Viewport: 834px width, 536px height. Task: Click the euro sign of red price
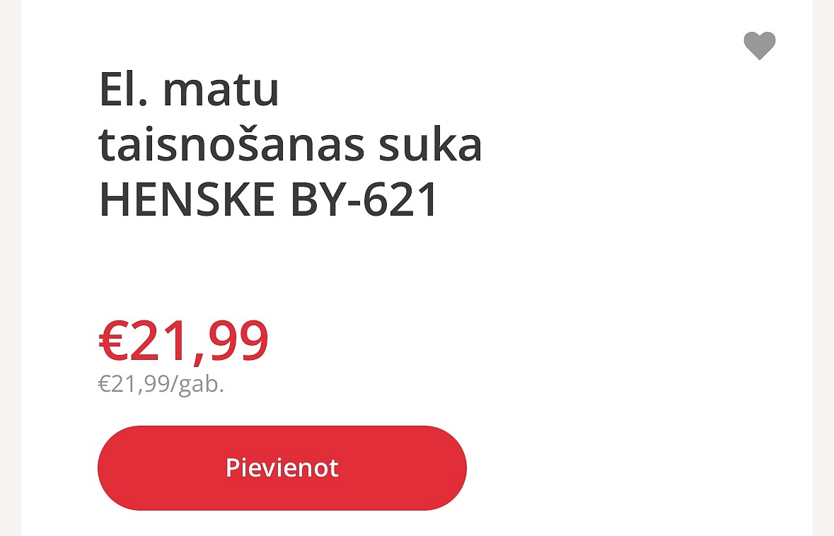(113, 342)
